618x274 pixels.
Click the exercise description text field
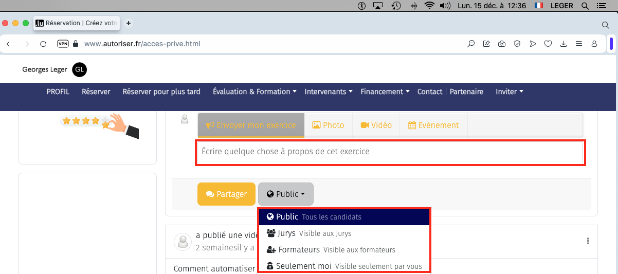tap(390, 152)
